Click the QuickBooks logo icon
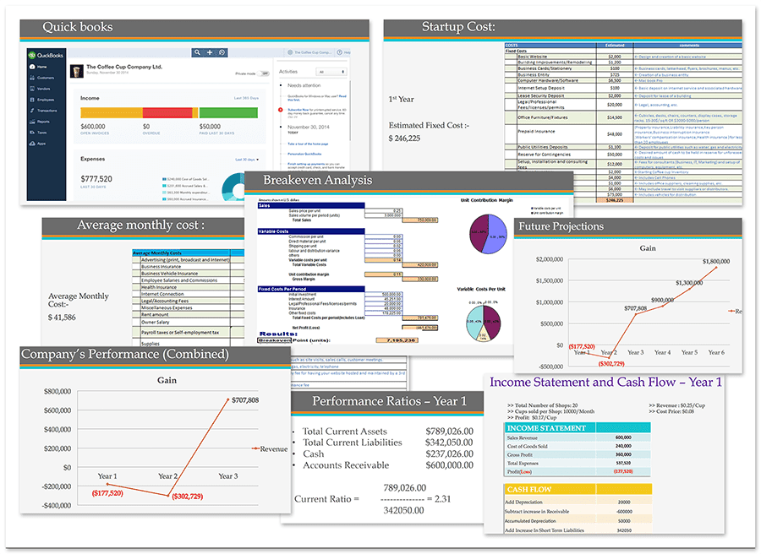This screenshot has width=761, height=554. 33,55
